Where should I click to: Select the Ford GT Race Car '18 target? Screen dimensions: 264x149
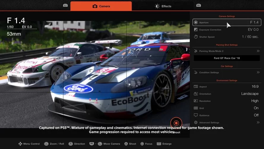tap(227, 58)
